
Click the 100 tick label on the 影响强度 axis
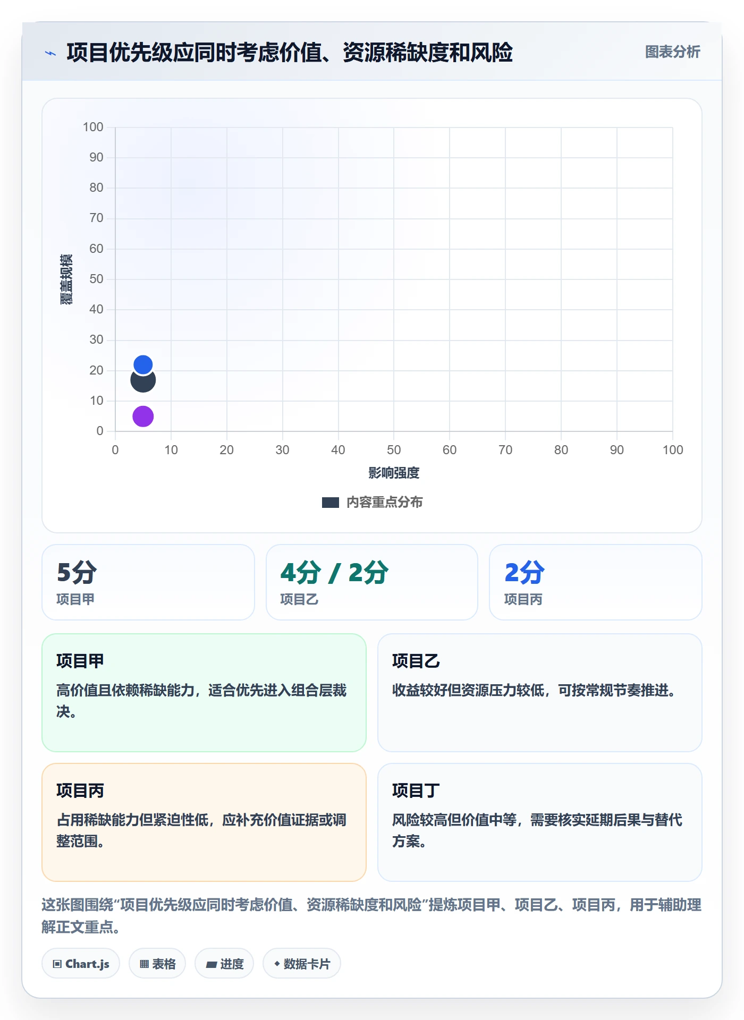click(672, 450)
